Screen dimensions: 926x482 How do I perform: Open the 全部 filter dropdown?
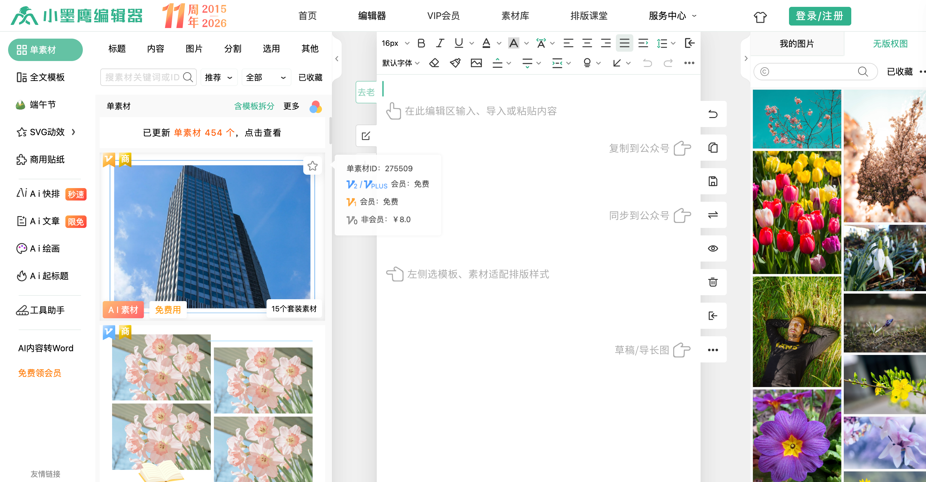pyautogui.click(x=266, y=77)
